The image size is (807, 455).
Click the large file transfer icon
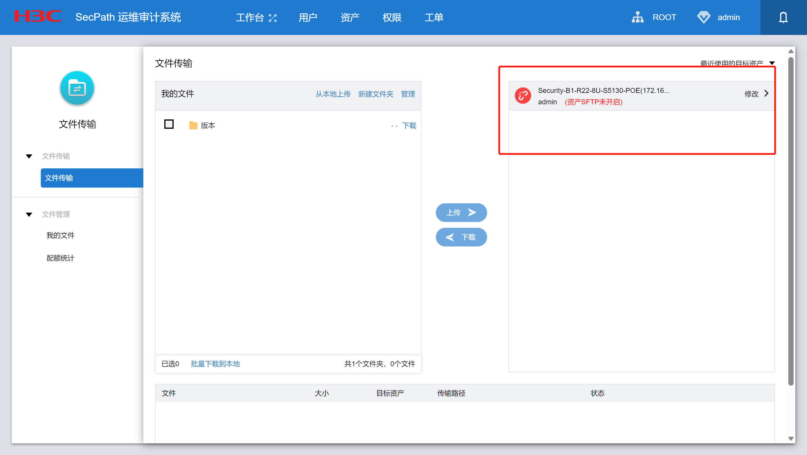coord(77,88)
